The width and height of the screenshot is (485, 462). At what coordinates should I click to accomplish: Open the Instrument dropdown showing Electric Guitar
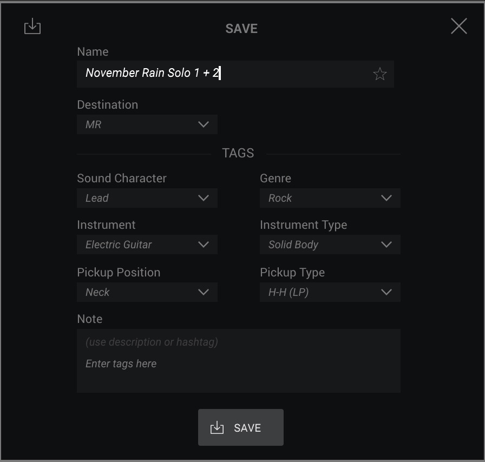(x=147, y=245)
